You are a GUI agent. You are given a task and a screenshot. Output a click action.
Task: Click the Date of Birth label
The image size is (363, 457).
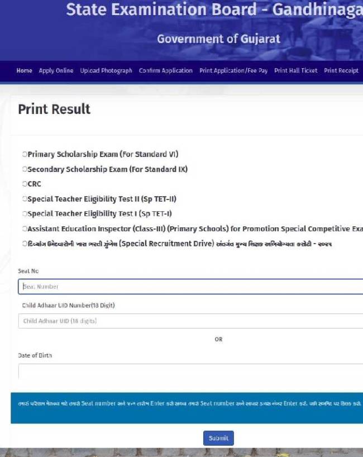pyautogui.click(x=35, y=355)
